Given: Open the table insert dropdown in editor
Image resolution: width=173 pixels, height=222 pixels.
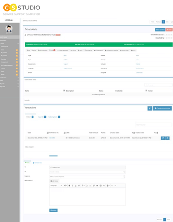Looking at the screenshot, I should click(108, 186).
